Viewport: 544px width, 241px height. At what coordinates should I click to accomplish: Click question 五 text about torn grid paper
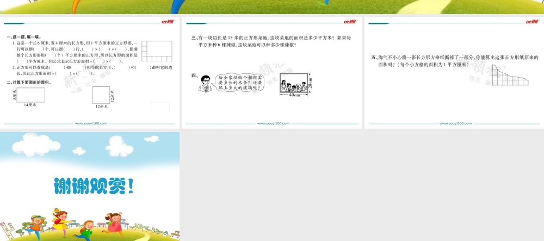pyautogui.click(x=454, y=60)
